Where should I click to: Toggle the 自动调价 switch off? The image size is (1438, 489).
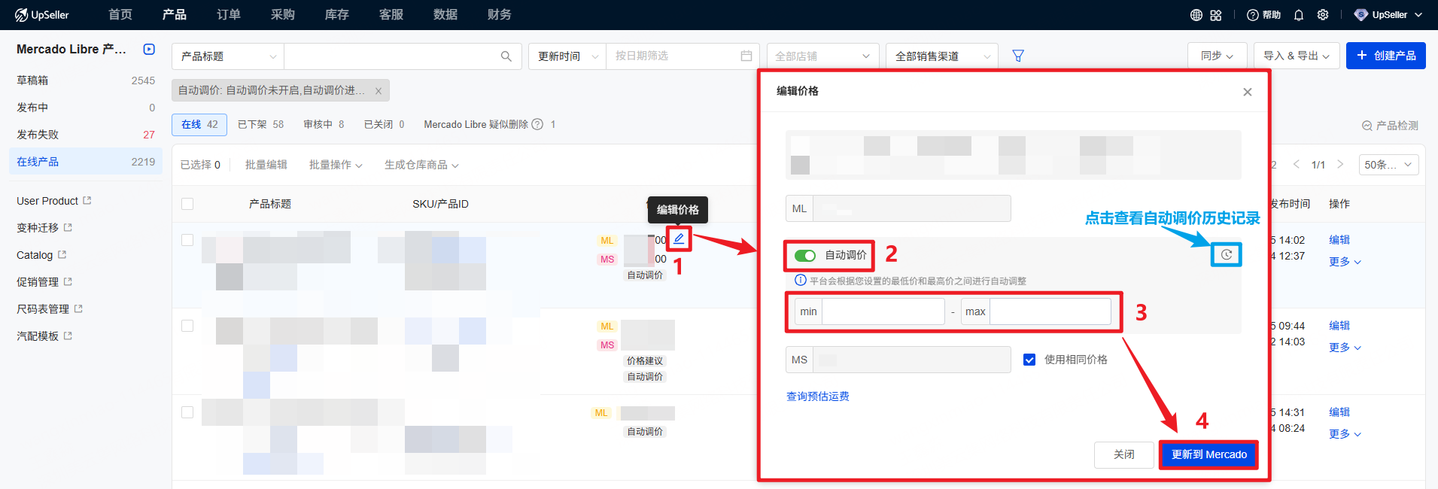pyautogui.click(x=805, y=256)
